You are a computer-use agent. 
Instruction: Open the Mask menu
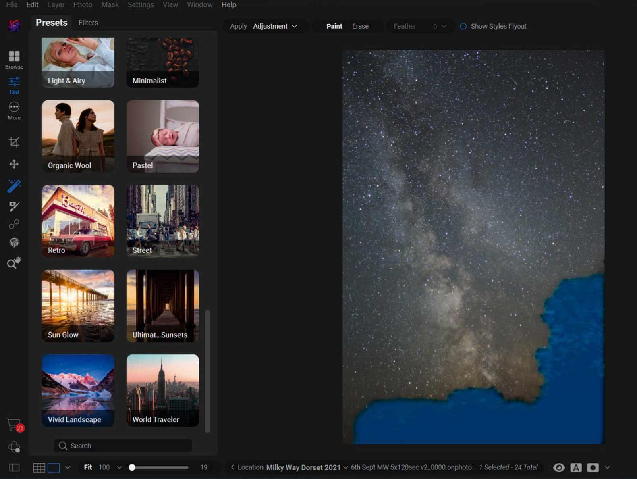coord(110,5)
